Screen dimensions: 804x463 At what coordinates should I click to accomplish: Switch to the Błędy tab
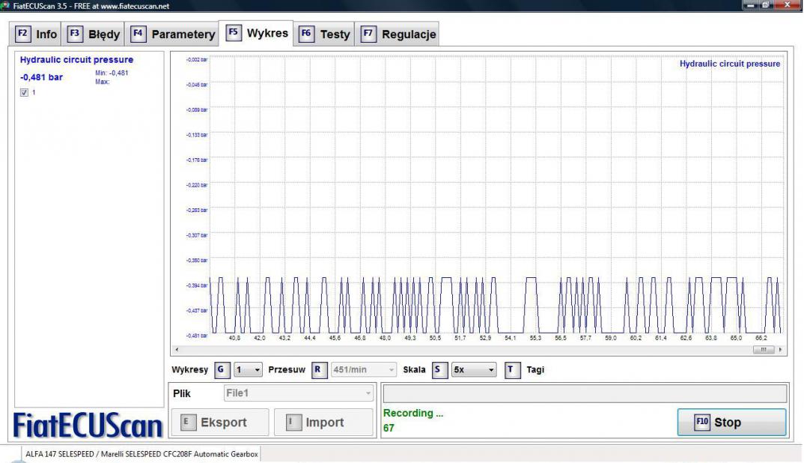click(94, 34)
